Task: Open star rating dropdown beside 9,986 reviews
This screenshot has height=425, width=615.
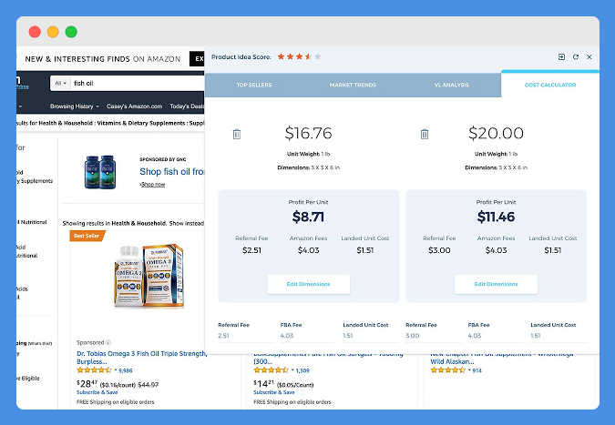Action: click(x=116, y=370)
